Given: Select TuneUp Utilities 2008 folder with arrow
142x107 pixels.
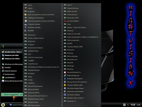Looking at the screenshot, I should coord(82,47).
